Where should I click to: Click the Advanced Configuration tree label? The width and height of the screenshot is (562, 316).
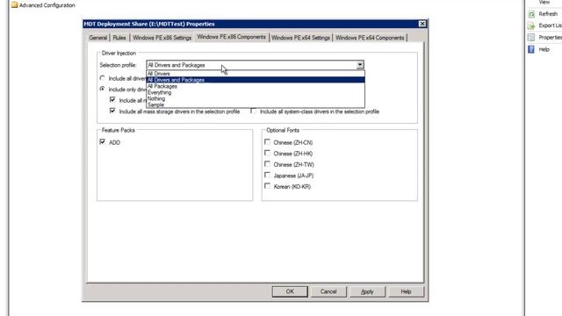click(x=47, y=5)
